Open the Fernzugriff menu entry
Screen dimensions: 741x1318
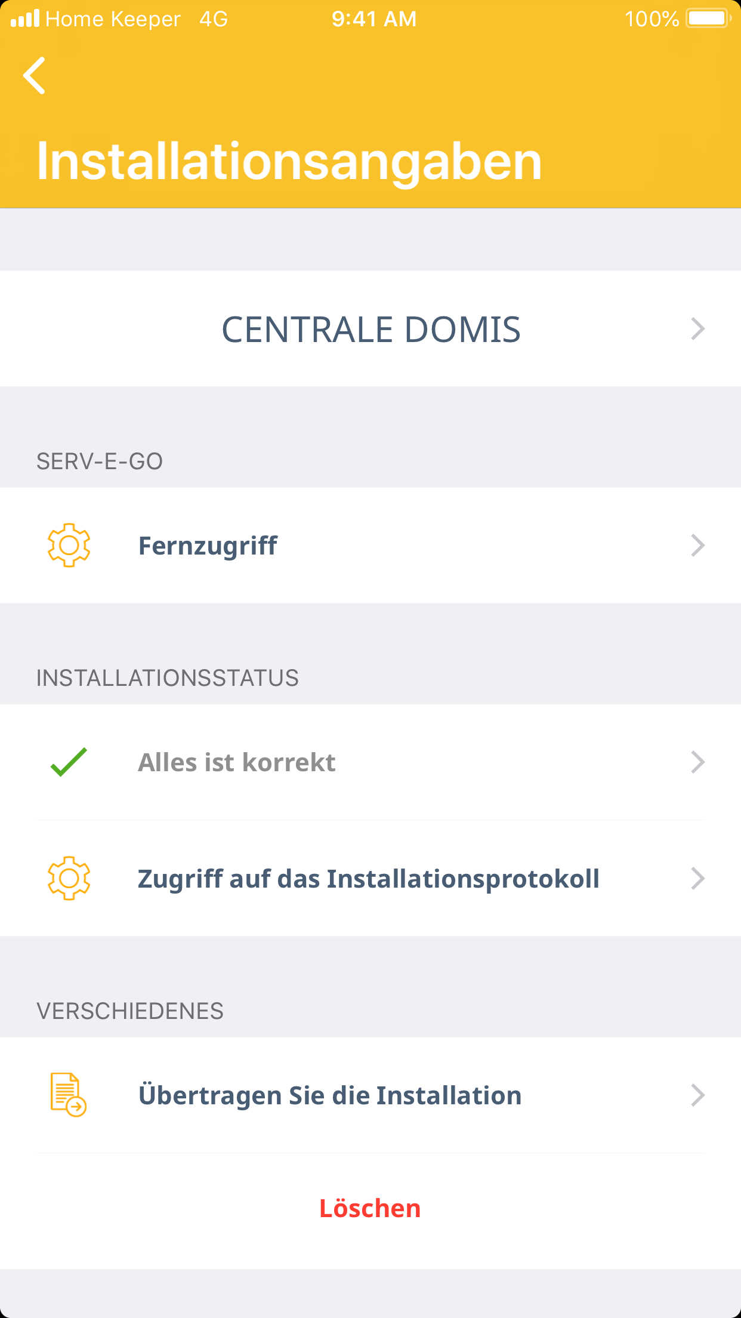tap(208, 546)
